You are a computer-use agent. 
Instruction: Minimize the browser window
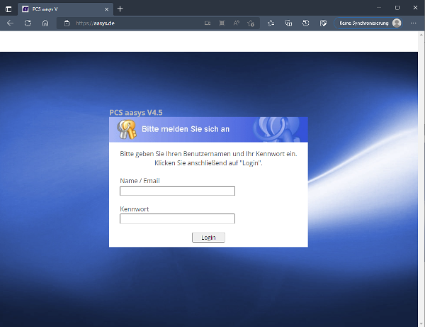[379, 8]
